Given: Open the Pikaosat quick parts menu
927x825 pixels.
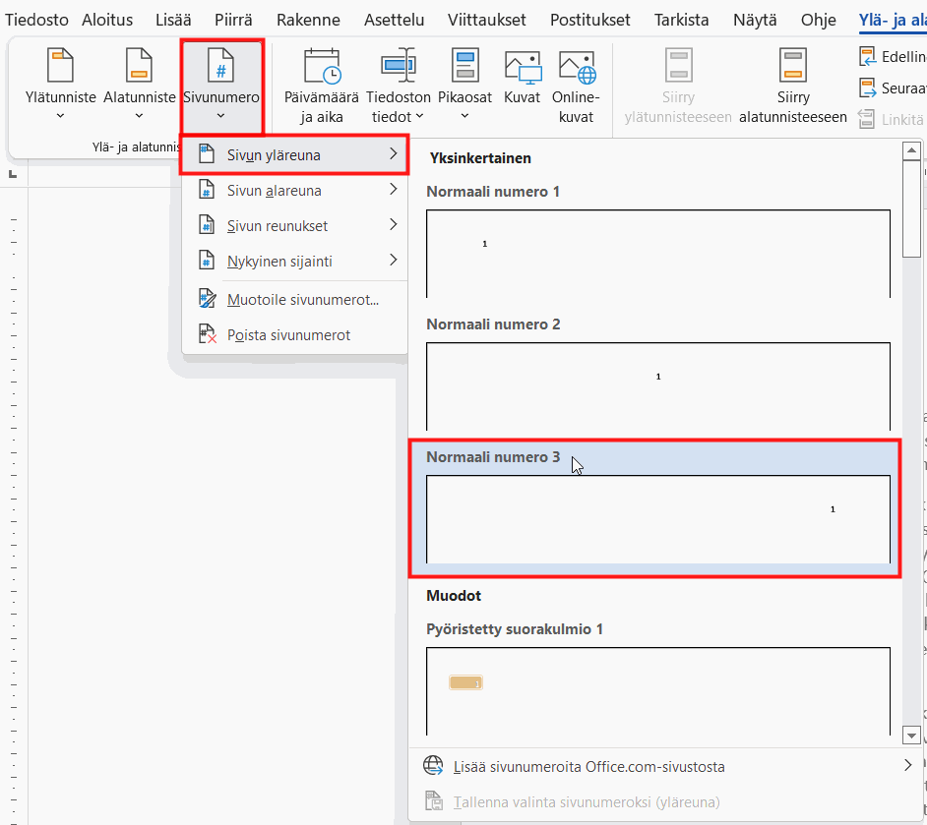Looking at the screenshot, I should click(464, 84).
